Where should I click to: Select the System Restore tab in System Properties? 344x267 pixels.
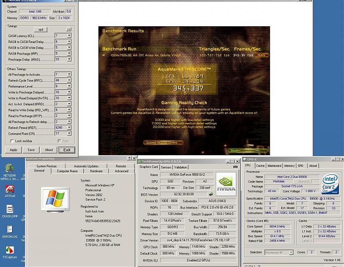[46, 166]
